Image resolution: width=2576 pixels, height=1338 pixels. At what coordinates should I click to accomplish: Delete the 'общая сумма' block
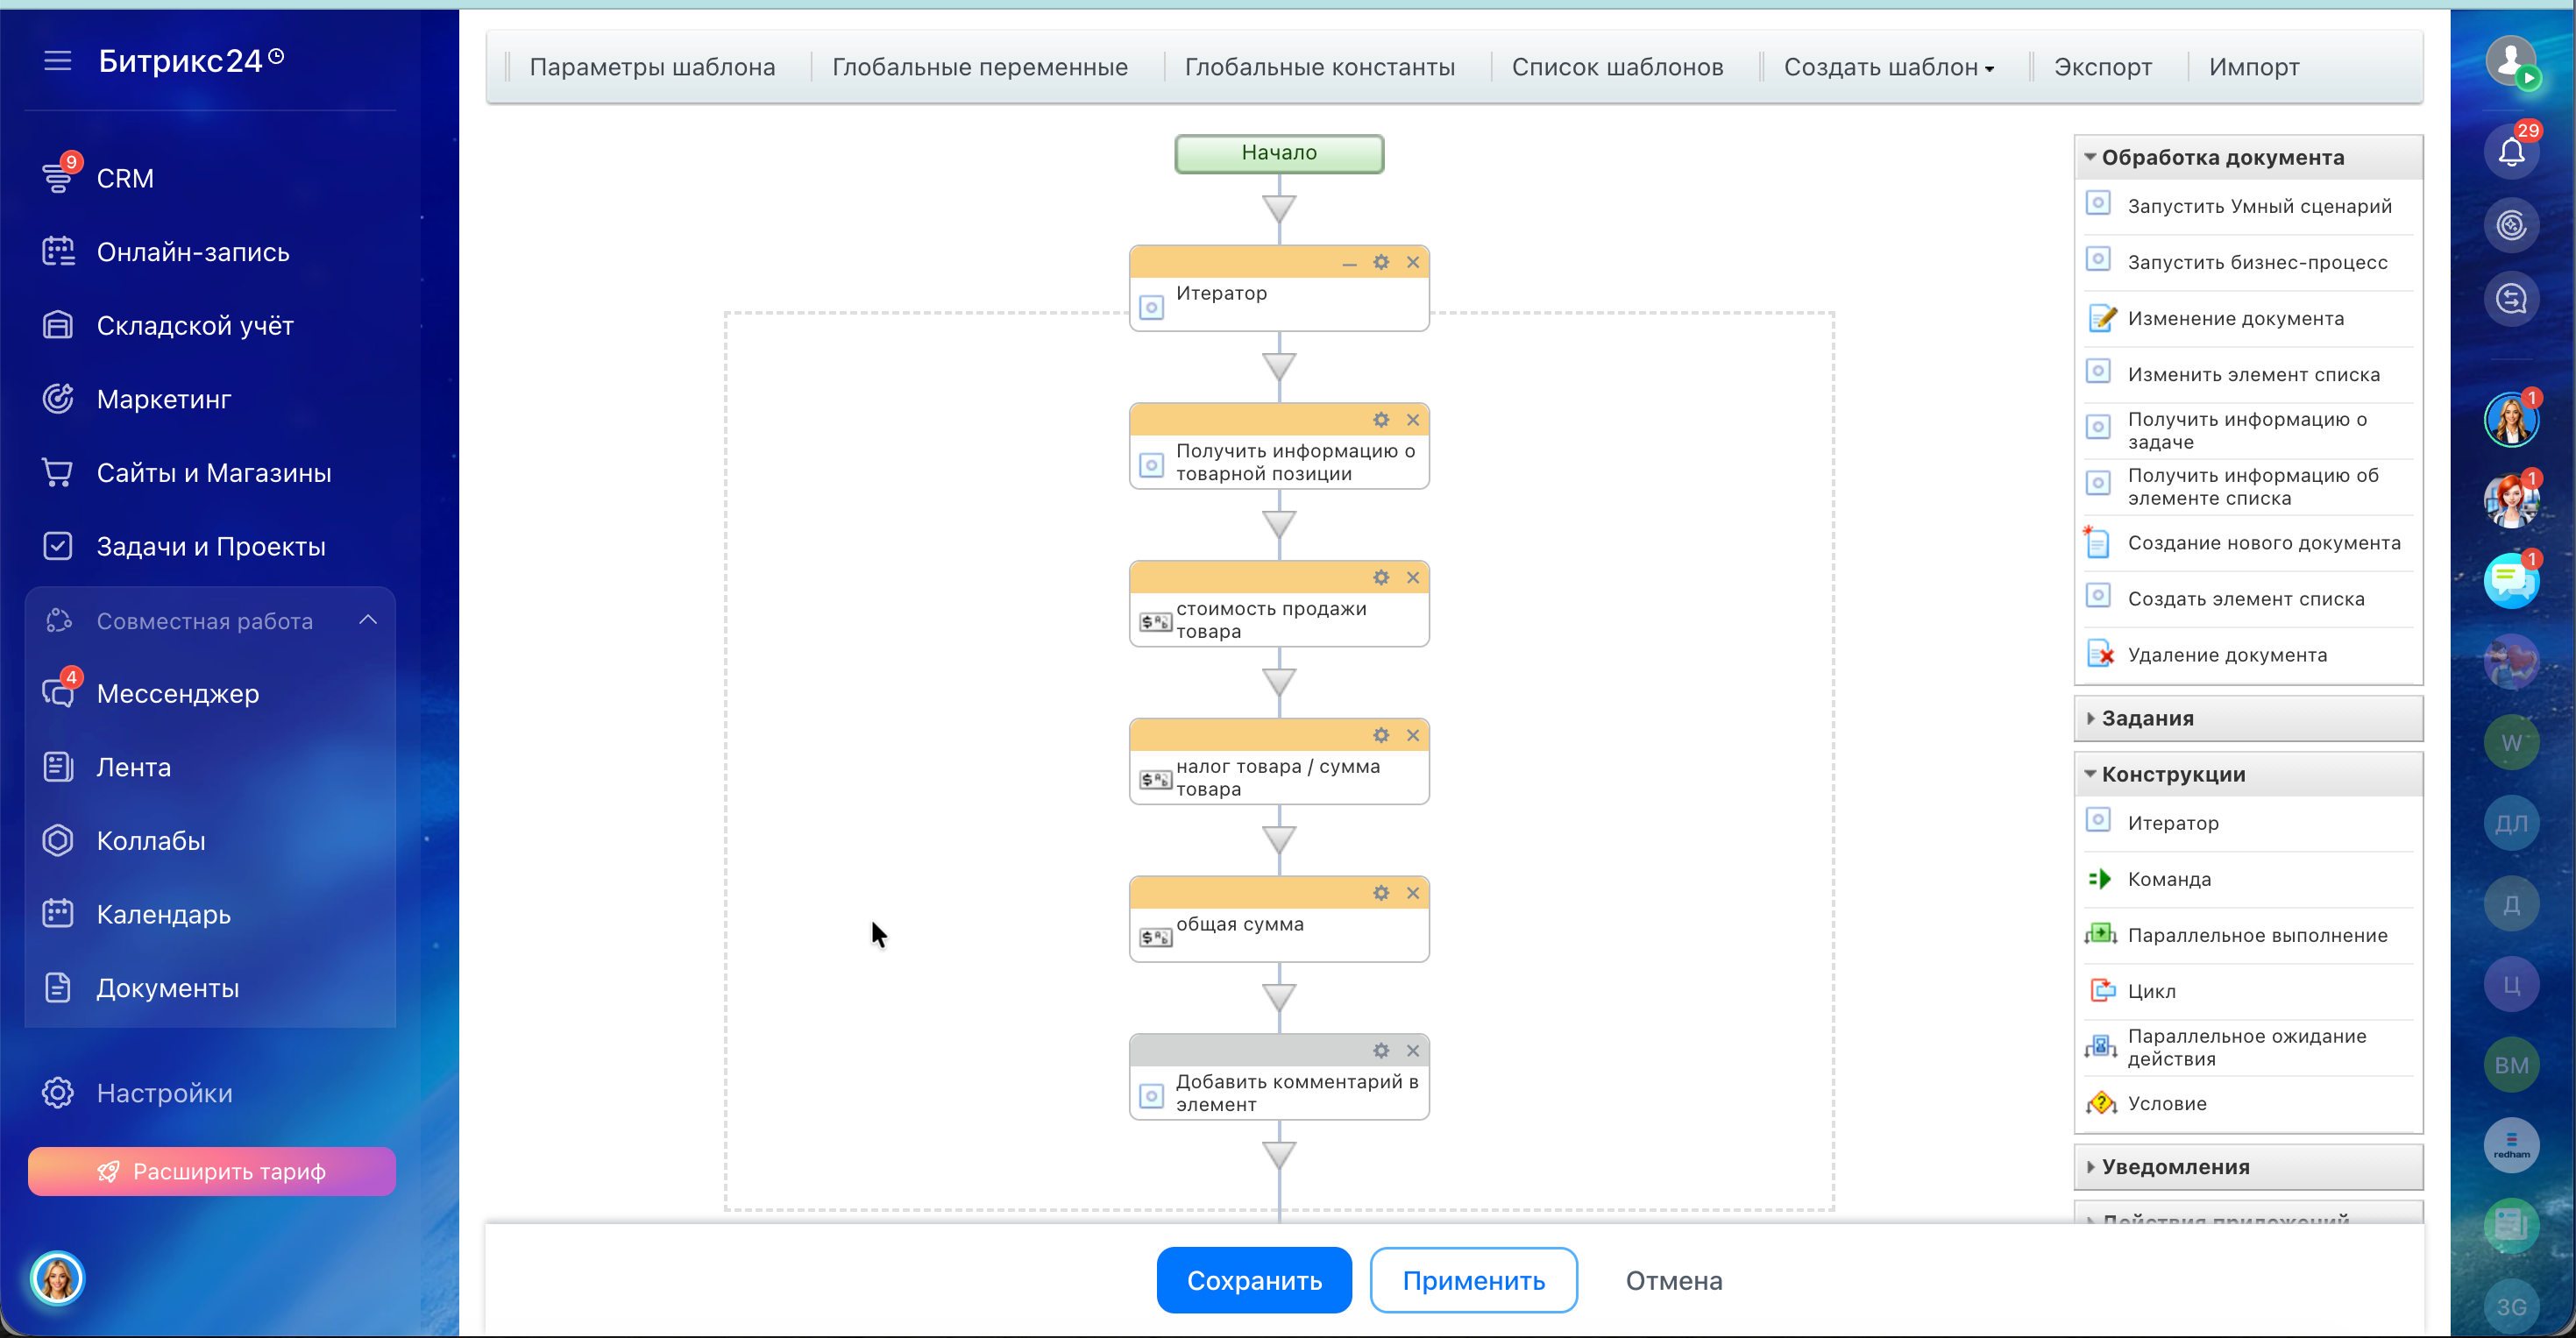[1413, 893]
